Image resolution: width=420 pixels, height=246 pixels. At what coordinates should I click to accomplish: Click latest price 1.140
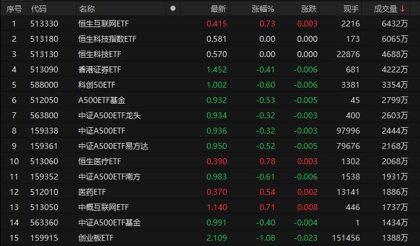pos(216,207)
